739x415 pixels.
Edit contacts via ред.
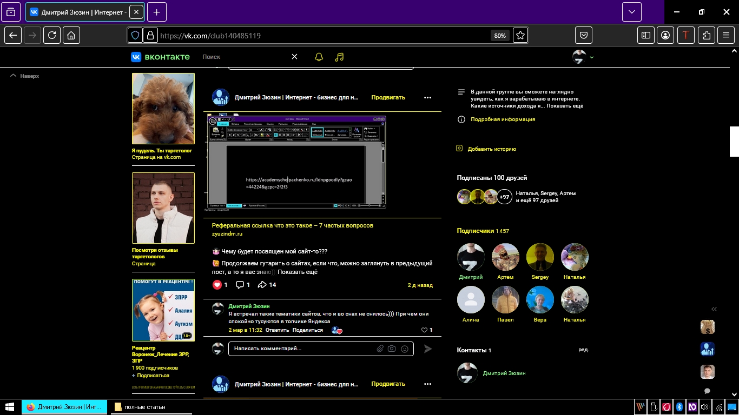[584, 350]
